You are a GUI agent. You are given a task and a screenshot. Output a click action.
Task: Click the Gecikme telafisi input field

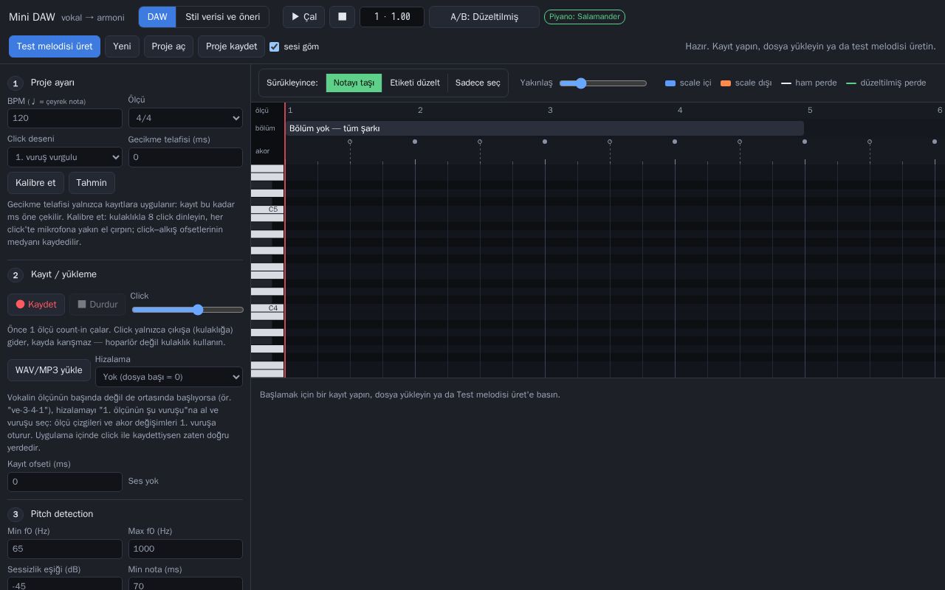185,157
